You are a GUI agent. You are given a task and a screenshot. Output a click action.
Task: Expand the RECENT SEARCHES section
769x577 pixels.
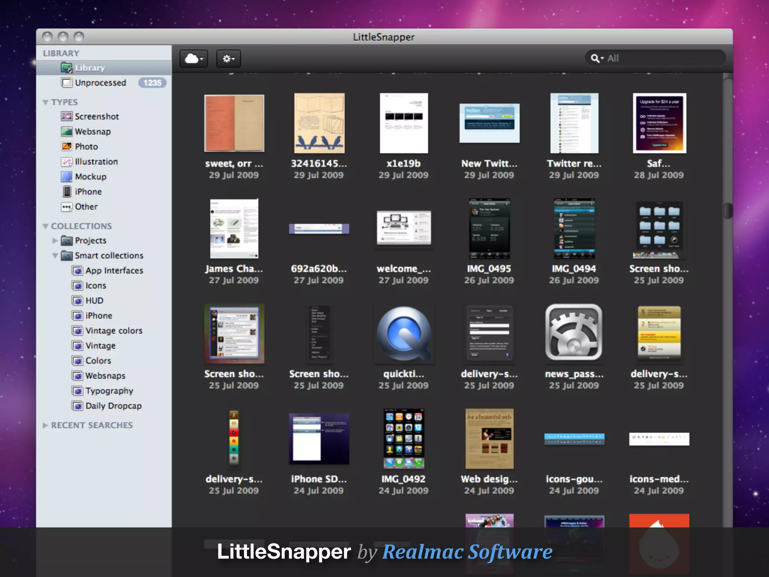pyautogui.click(x=45, y=425)
